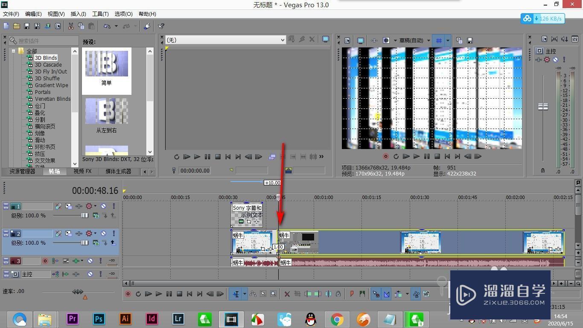Click the Delete X icon in timeline toolbar
The height and width of the screenshot is (328, 583).
pyautogui.click(x=287, y=294)
